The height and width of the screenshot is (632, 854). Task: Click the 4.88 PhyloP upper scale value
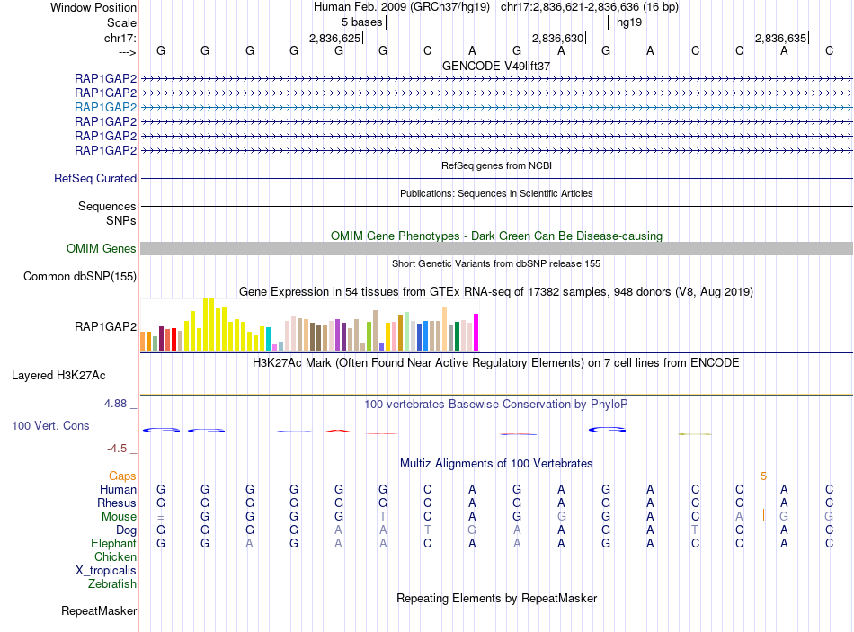(x=115, y=404)
